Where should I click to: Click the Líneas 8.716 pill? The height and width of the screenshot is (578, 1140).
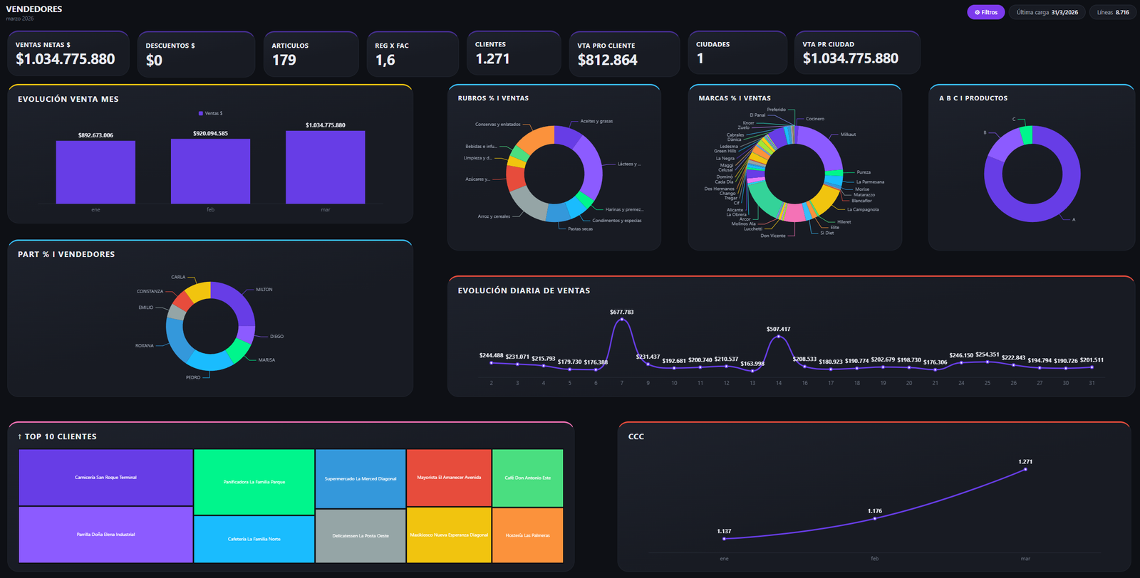point(1113,12)
